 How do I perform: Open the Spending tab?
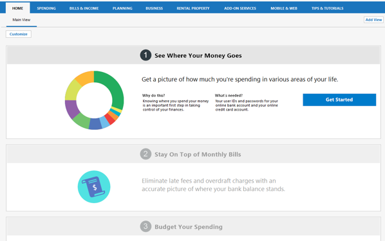click(x=46, y=8)
